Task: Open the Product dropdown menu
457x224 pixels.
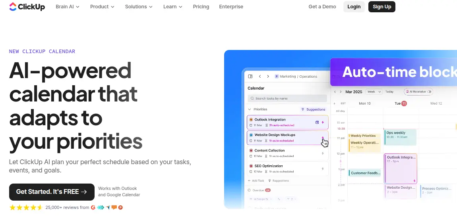Action: coord(102,7)
